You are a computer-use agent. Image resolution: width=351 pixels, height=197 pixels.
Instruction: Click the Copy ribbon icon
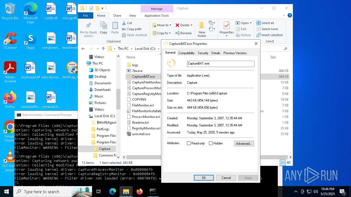(x=103, y=28)
